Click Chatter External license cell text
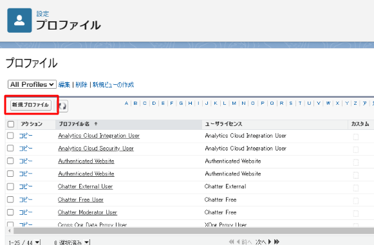 [x=225, y=186]
